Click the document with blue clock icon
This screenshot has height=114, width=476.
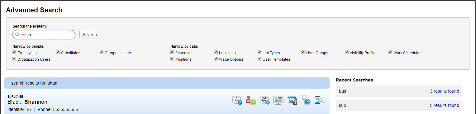pyautogui.click(x=306, y=100)
